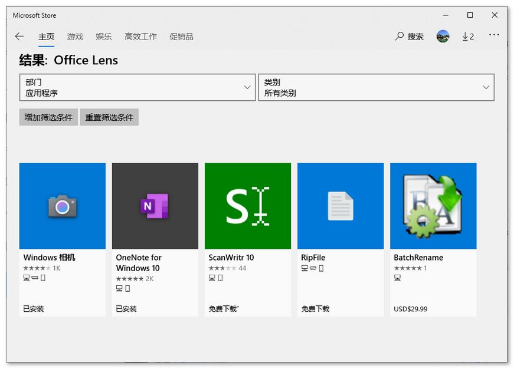Open the three-dots more menu
Screen dimensions: 514x369
tap(494, 35)
